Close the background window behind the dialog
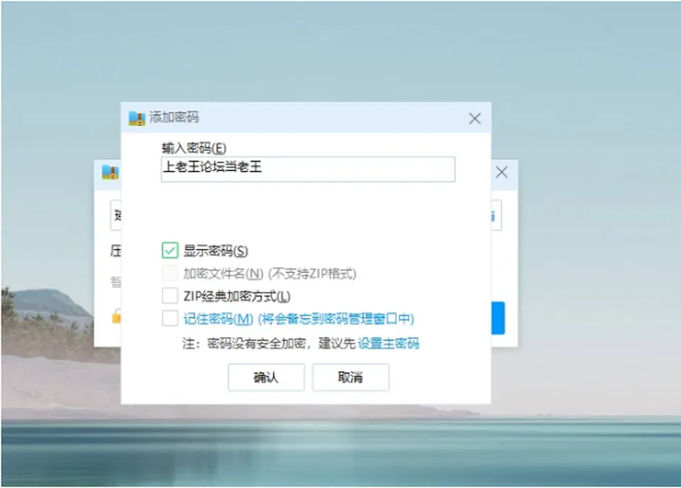This screenshot has height=488, width=681. [502, 172]
